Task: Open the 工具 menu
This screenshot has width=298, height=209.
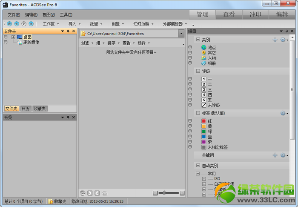Action: (66, 15)
